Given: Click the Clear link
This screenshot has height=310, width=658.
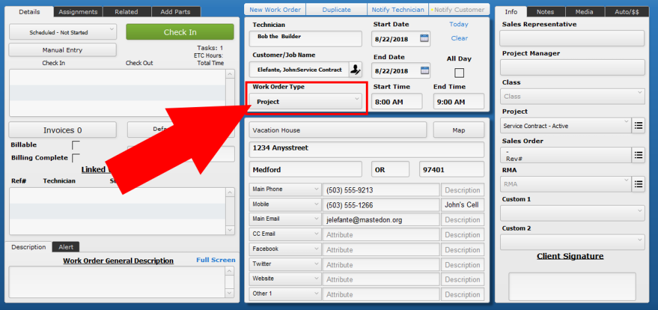Looking at the screenshot, I should (x=459, y=38).
